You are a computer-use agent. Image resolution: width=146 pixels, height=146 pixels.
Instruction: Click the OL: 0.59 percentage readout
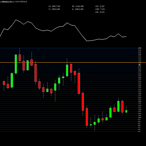(x=100, y=12)
